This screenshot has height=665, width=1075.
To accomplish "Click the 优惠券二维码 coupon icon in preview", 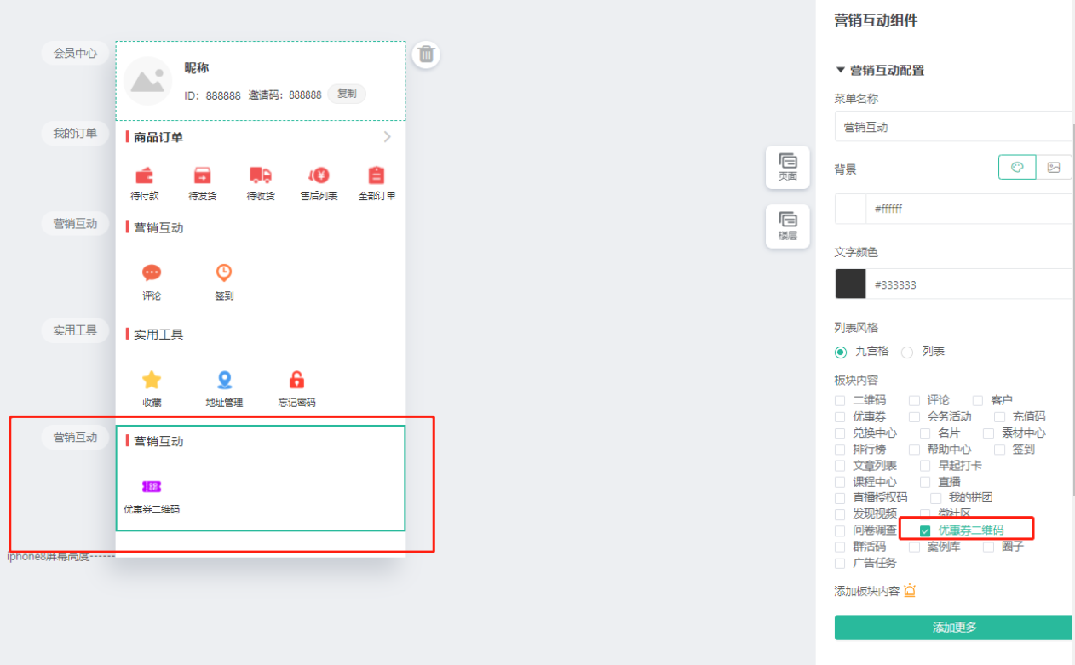I will pos(152,486).
